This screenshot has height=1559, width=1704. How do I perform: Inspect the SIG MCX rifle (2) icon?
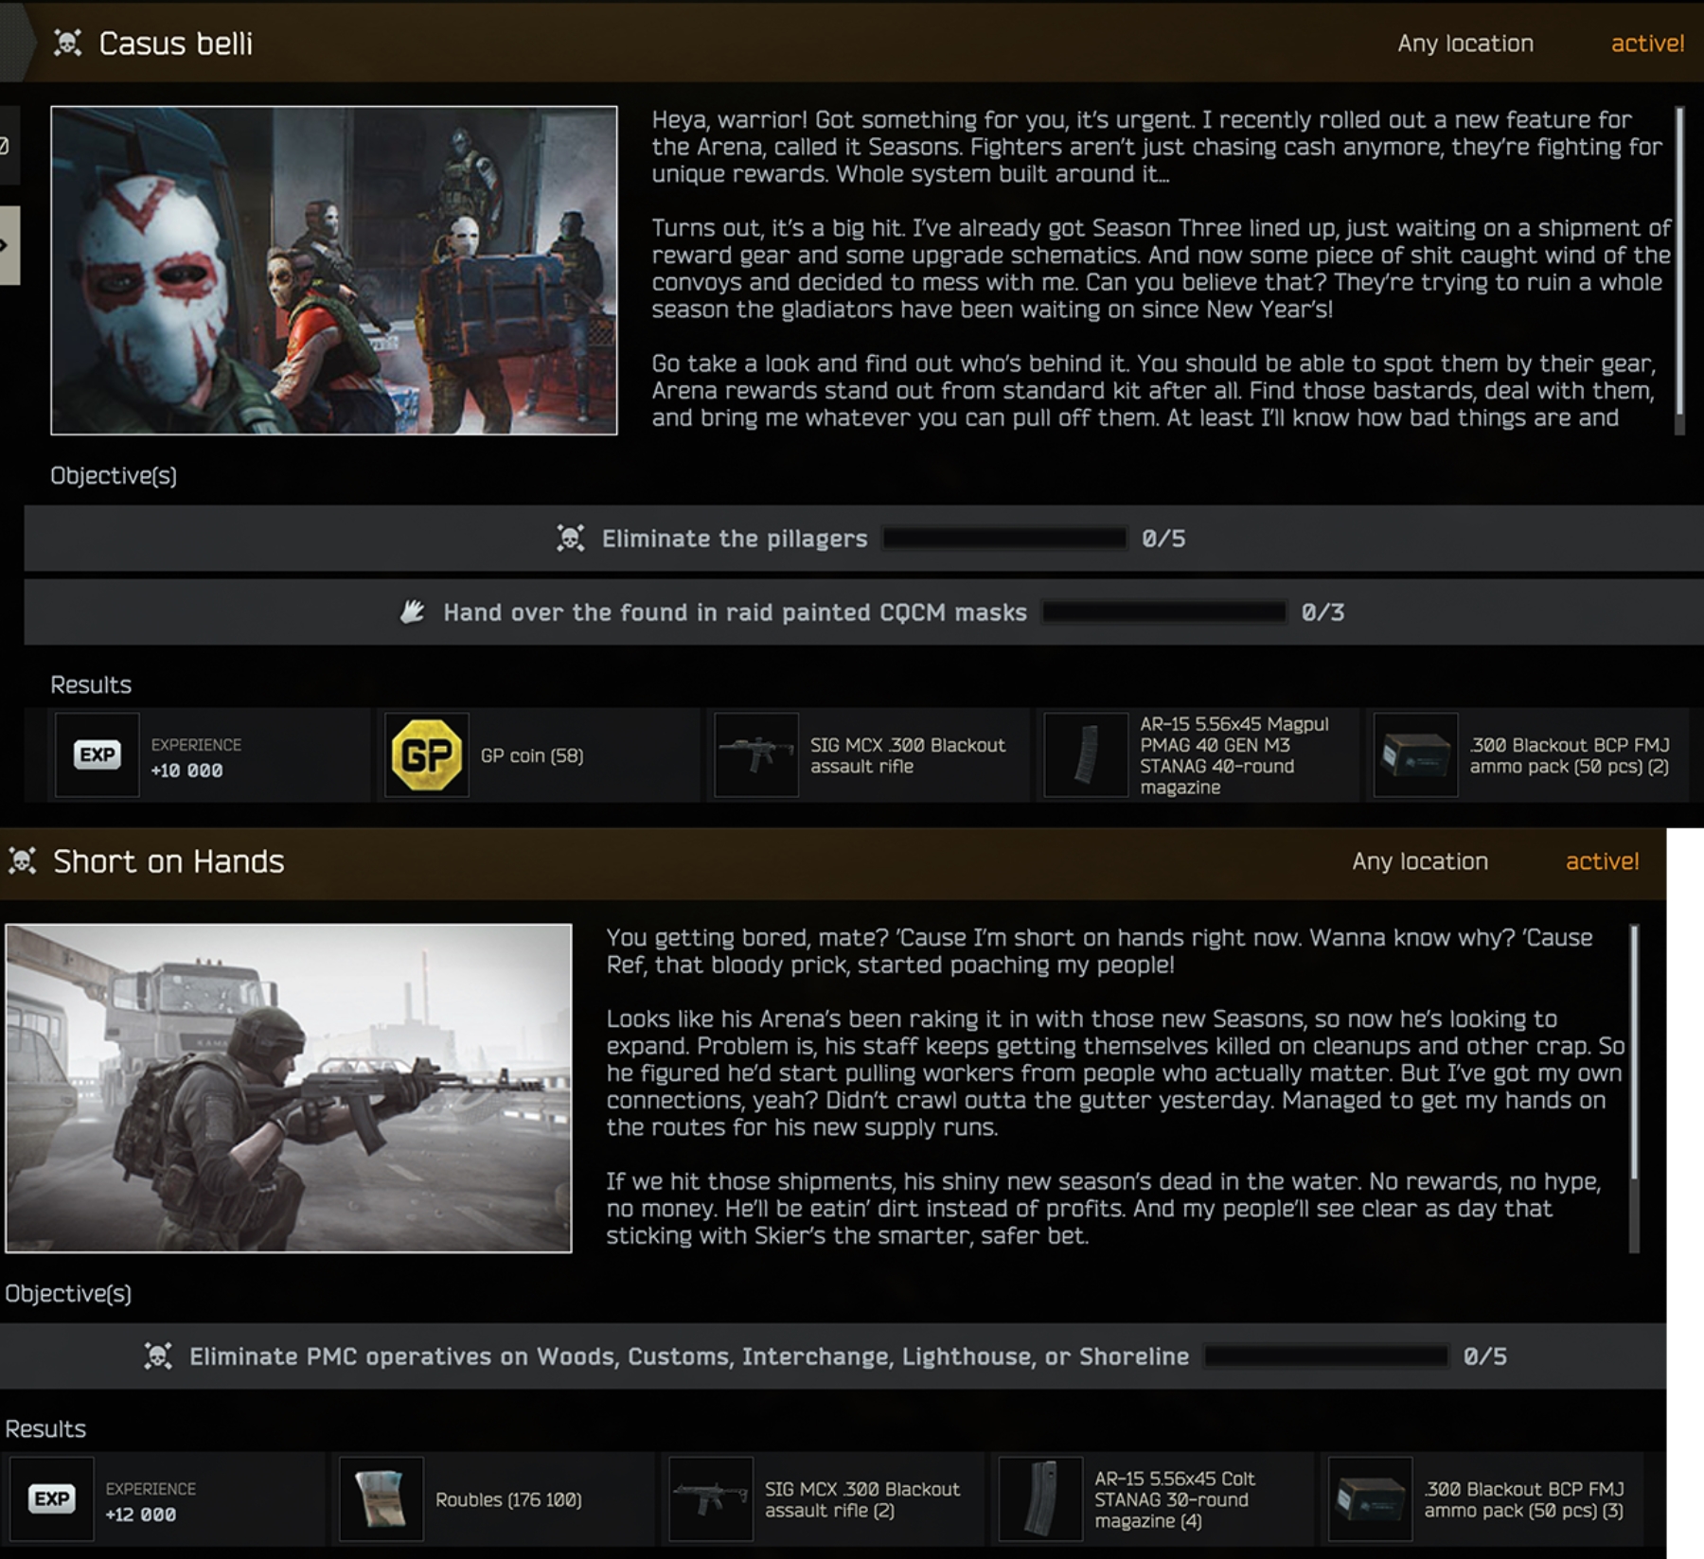[x=711, y=1498]
